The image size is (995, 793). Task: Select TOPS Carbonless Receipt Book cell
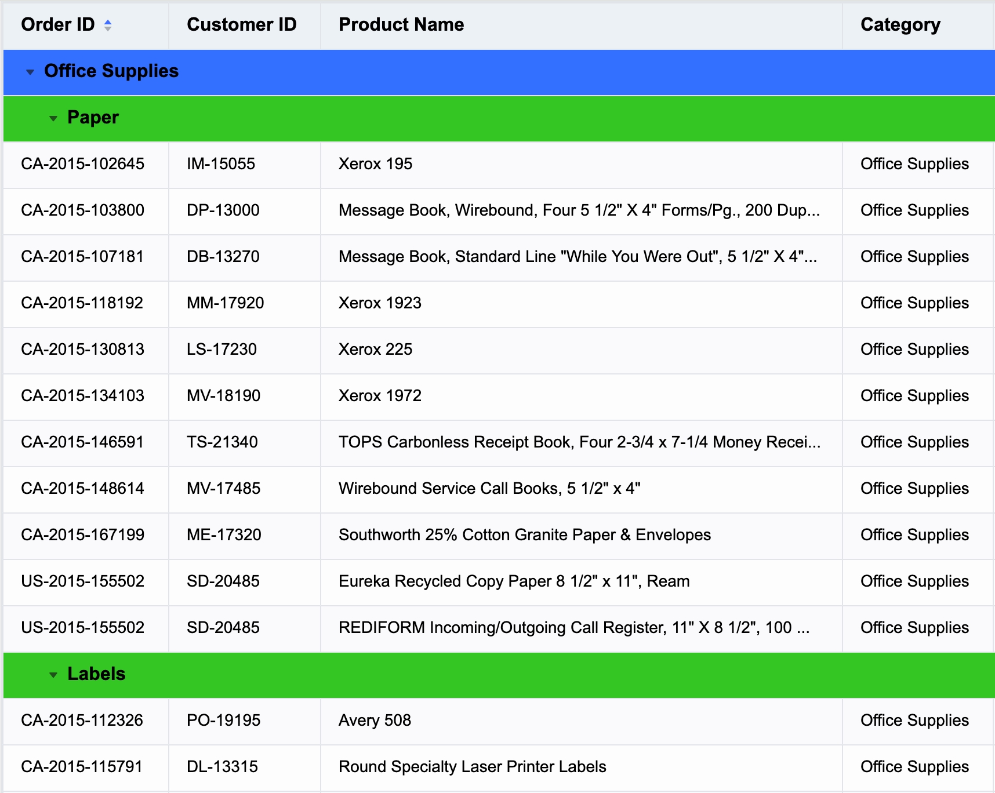(582, 443)
